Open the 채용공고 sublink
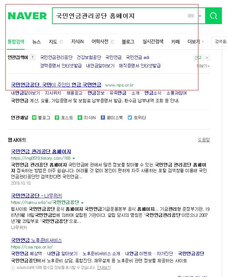 coord(74,93)
